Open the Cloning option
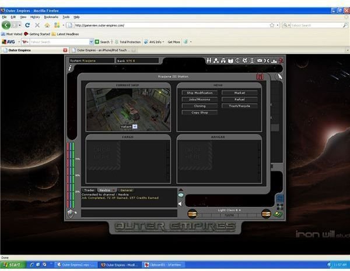The image size is (350, 271). pyautogui.click(x=199, y=106)
